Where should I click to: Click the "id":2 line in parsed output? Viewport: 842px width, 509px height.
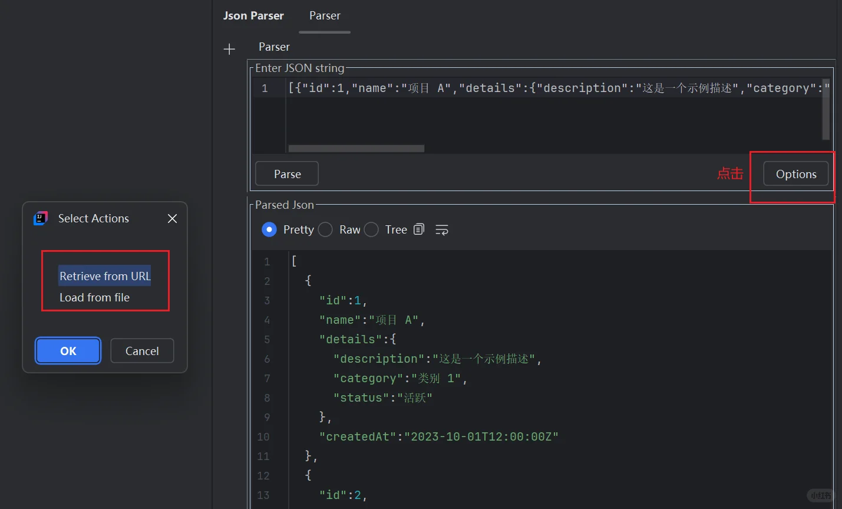pos(344,495)
